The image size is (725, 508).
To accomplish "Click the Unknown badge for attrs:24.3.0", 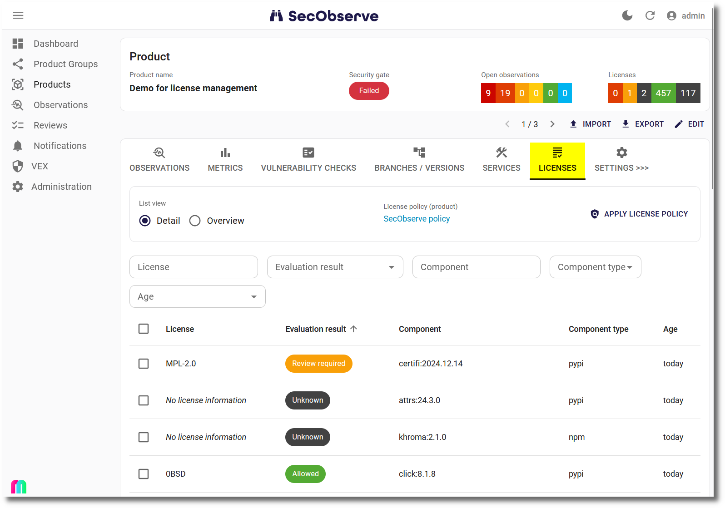I will [308, 400].
